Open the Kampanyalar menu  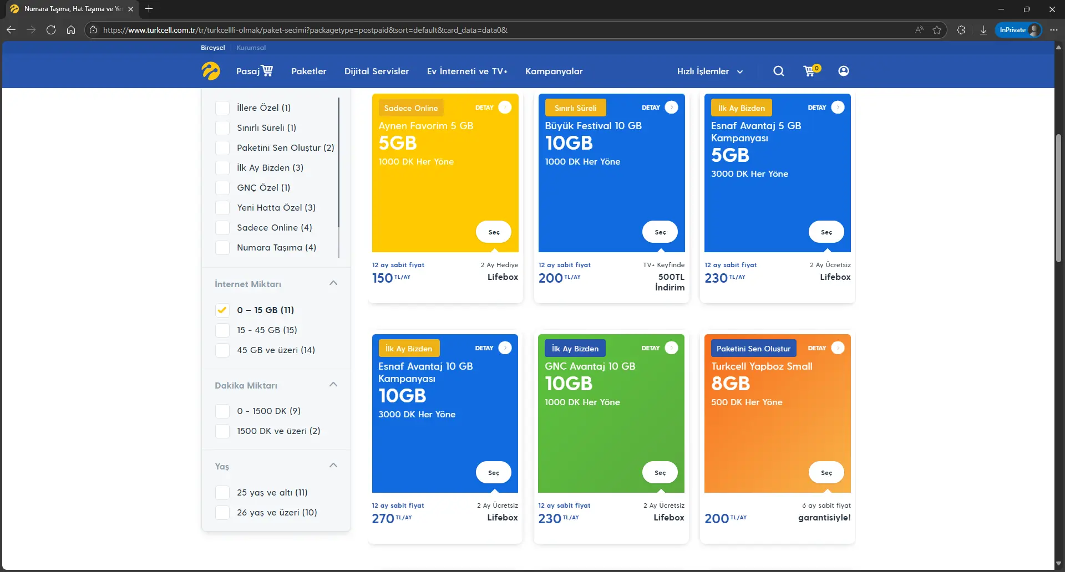[x=554, y=71]
